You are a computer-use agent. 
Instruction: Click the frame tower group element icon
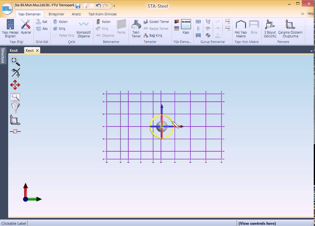pyautogui.click(x=208, y=22)
